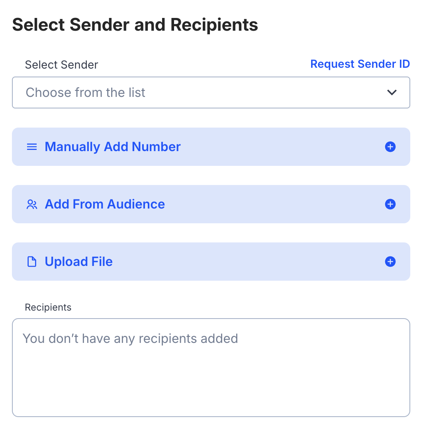423x433 pixels.
Task: Click the Upload File label text
Action: (79, 262)
